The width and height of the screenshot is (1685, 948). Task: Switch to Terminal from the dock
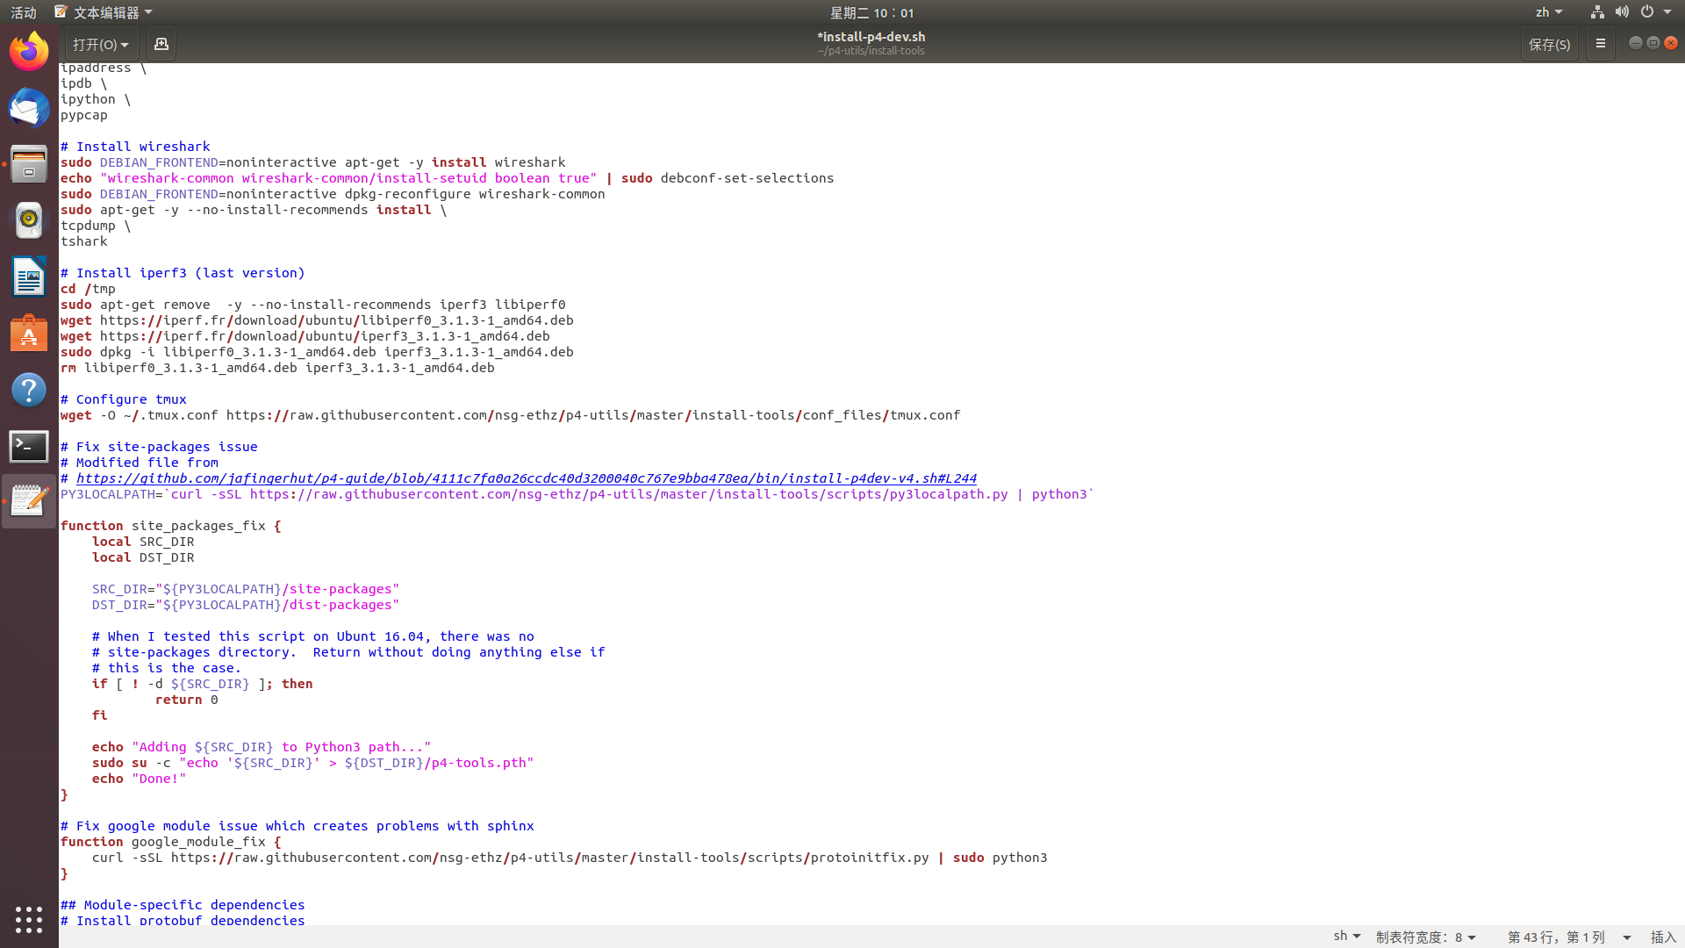(29, 446)
